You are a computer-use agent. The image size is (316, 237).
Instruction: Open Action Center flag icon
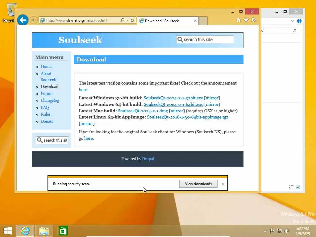point(272,231)
